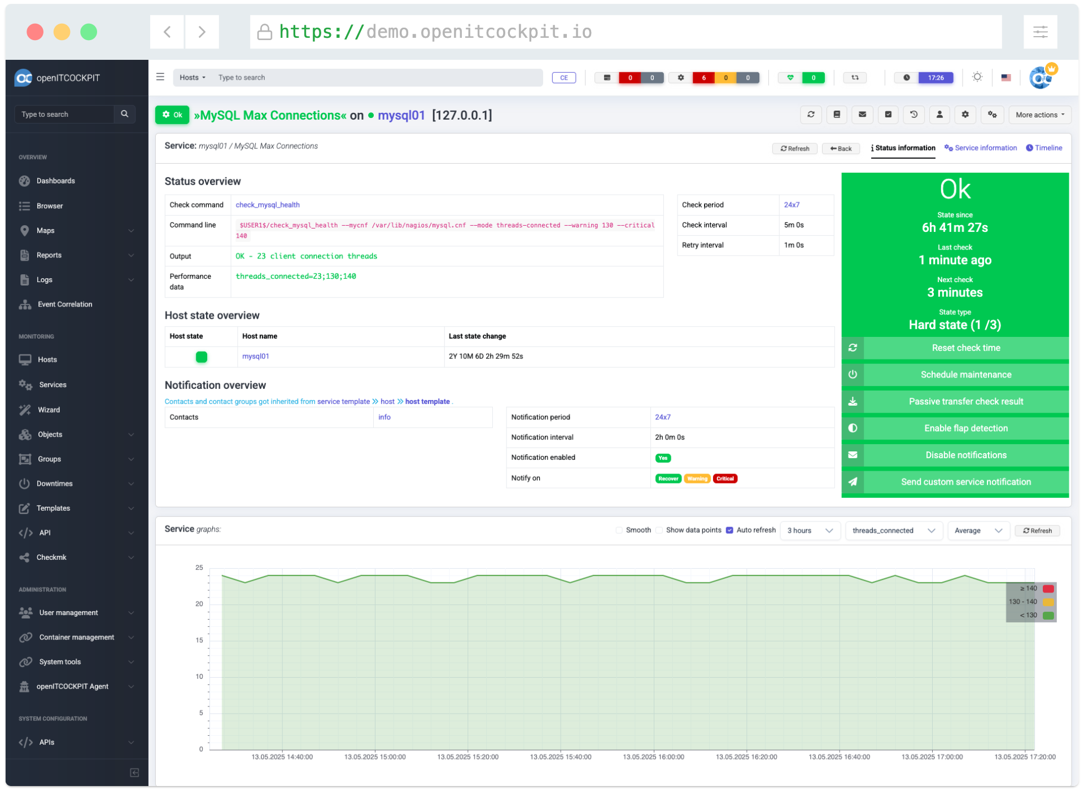Click the red ≥ 140 legend swatch
Viewport: 1084px width, 790px height.
click(x=1048, y=589)
